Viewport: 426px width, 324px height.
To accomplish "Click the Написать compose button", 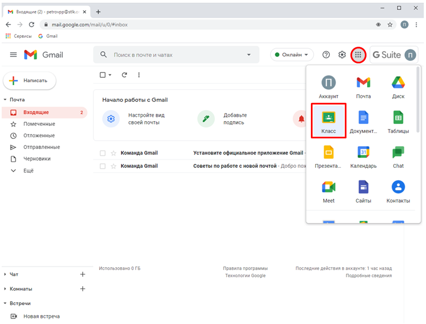I will [x=29, y=81].
